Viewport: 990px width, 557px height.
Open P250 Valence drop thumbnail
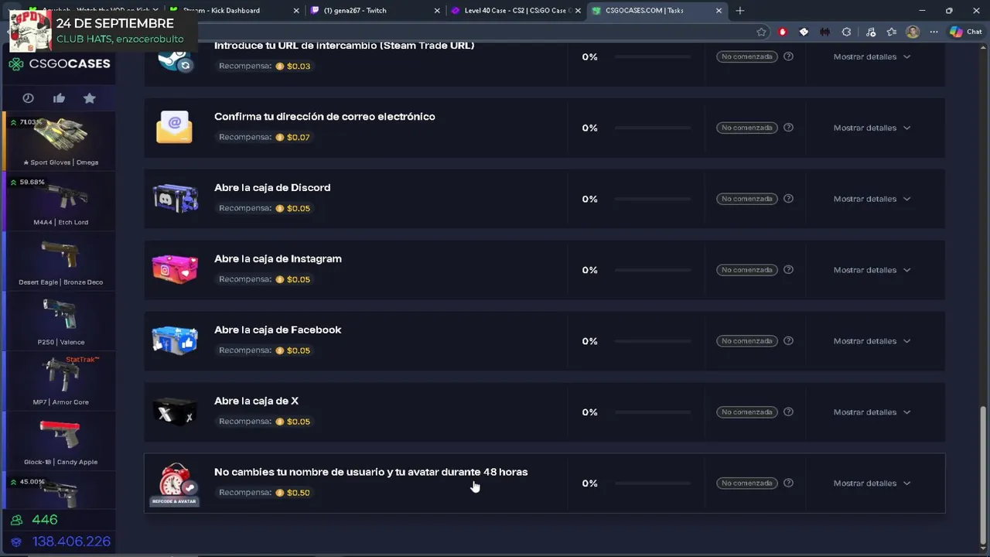tap(60, 320)
